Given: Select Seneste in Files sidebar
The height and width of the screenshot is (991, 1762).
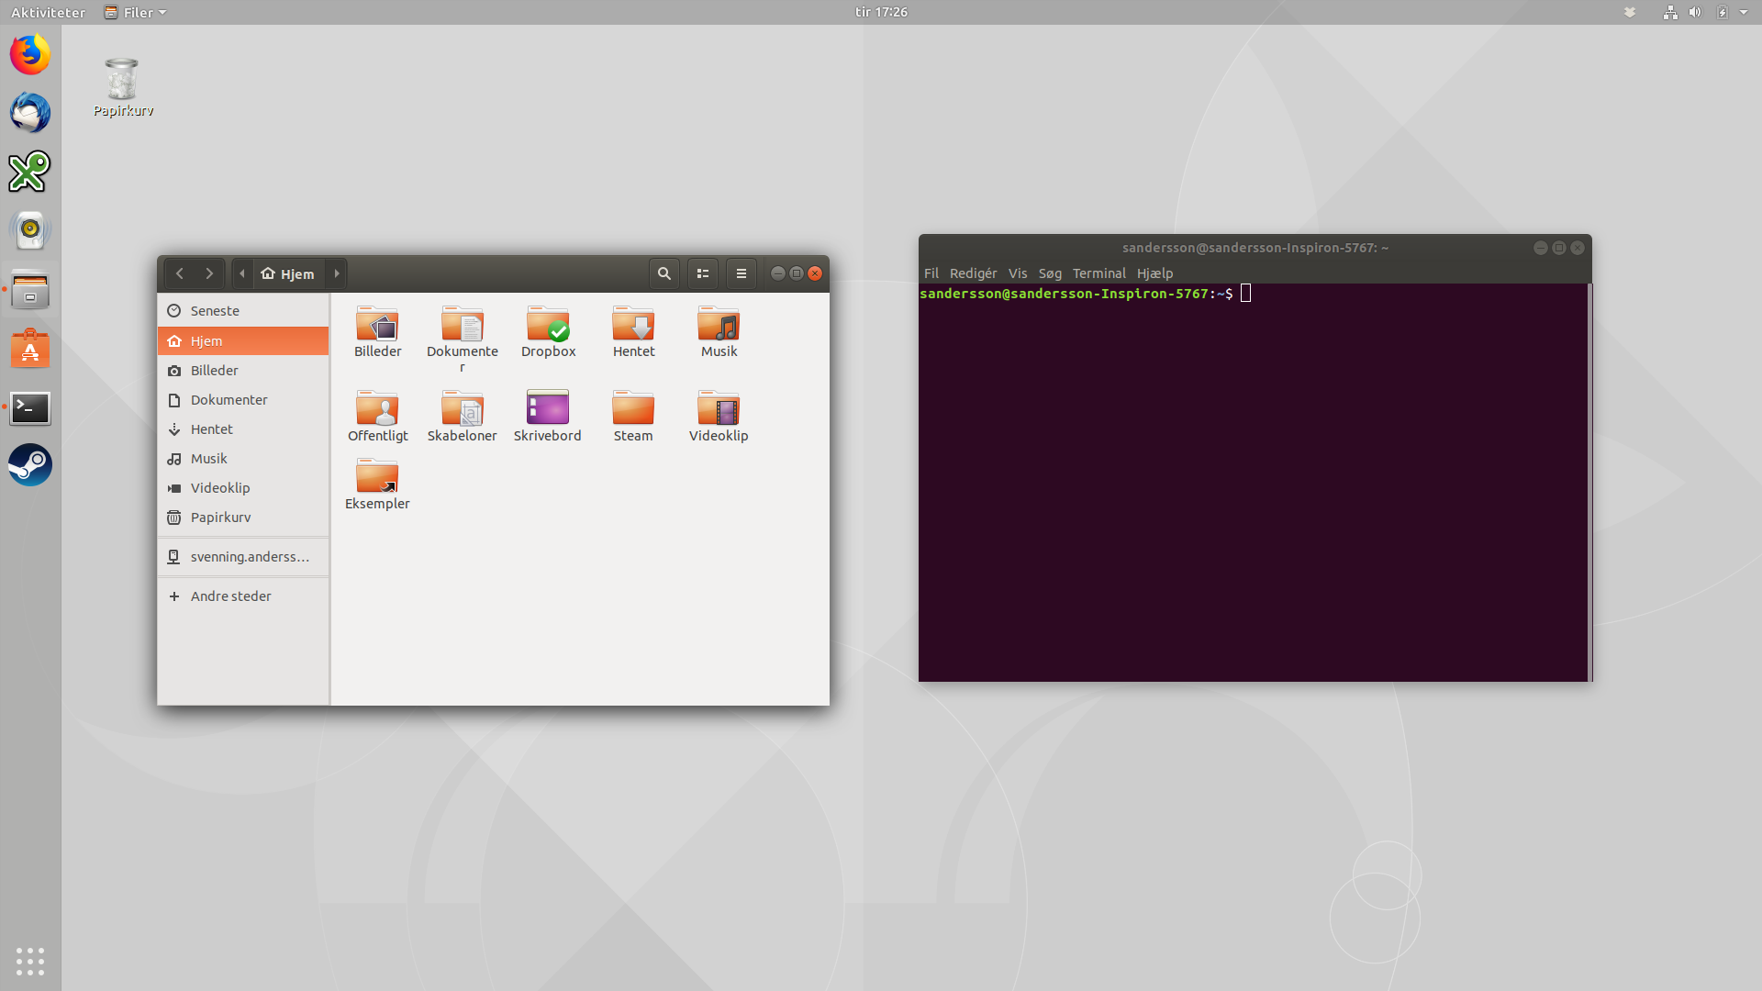Looking at the screenshot, I should pos(243,311).
